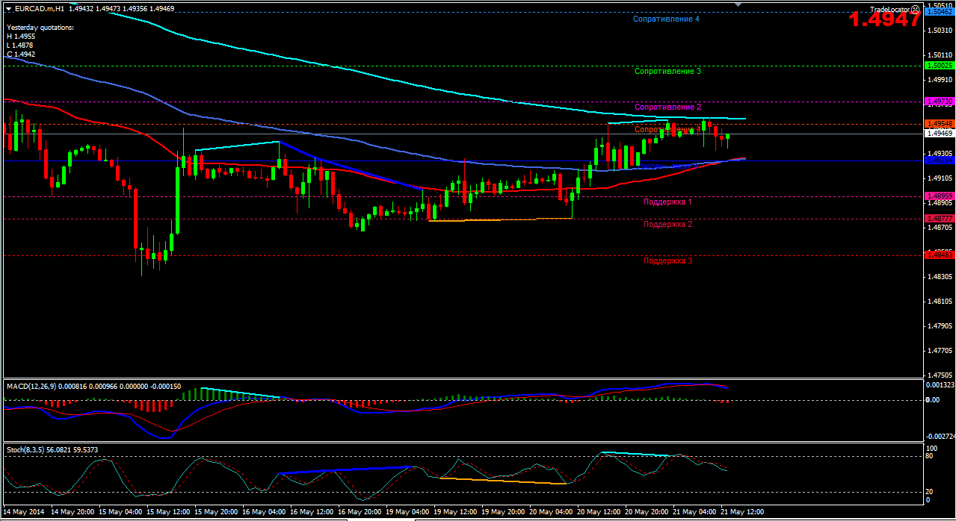
Task: Click the chart shift triangle marker
Action: coord(738,5)
